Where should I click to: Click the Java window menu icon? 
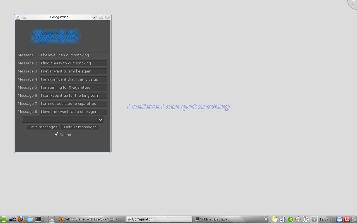click(18, 17)
